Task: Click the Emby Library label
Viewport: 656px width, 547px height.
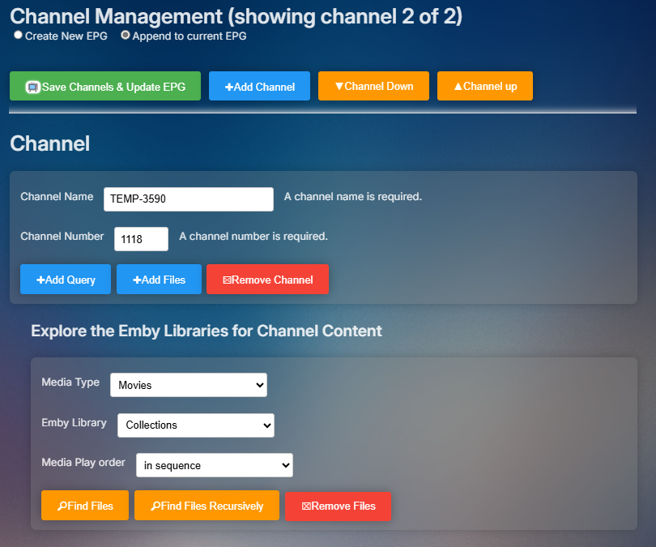Action: coord(74,423)
